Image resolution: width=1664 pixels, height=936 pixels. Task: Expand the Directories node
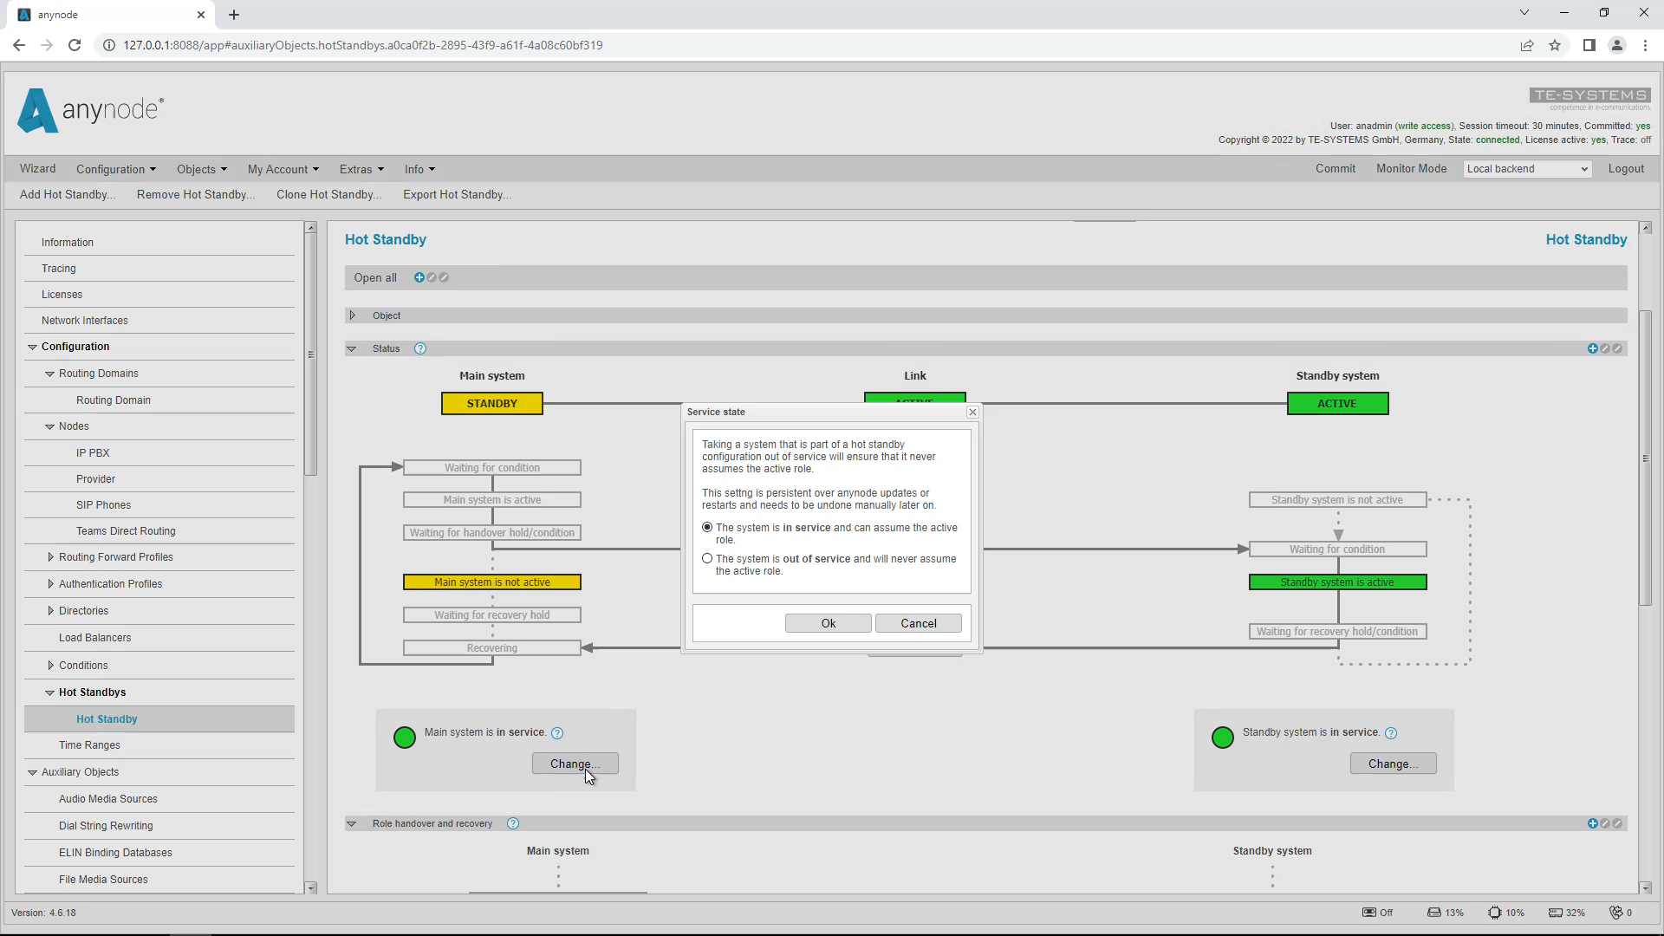coord(50,611)
